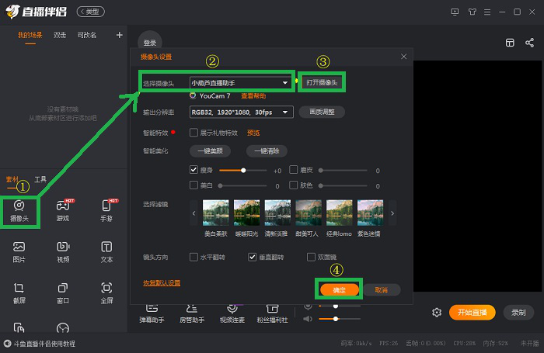The height and width of the screenshot is (353, 544).
Task: Switch to the 双击 scene tab
Action: click(x=60, y=35)
